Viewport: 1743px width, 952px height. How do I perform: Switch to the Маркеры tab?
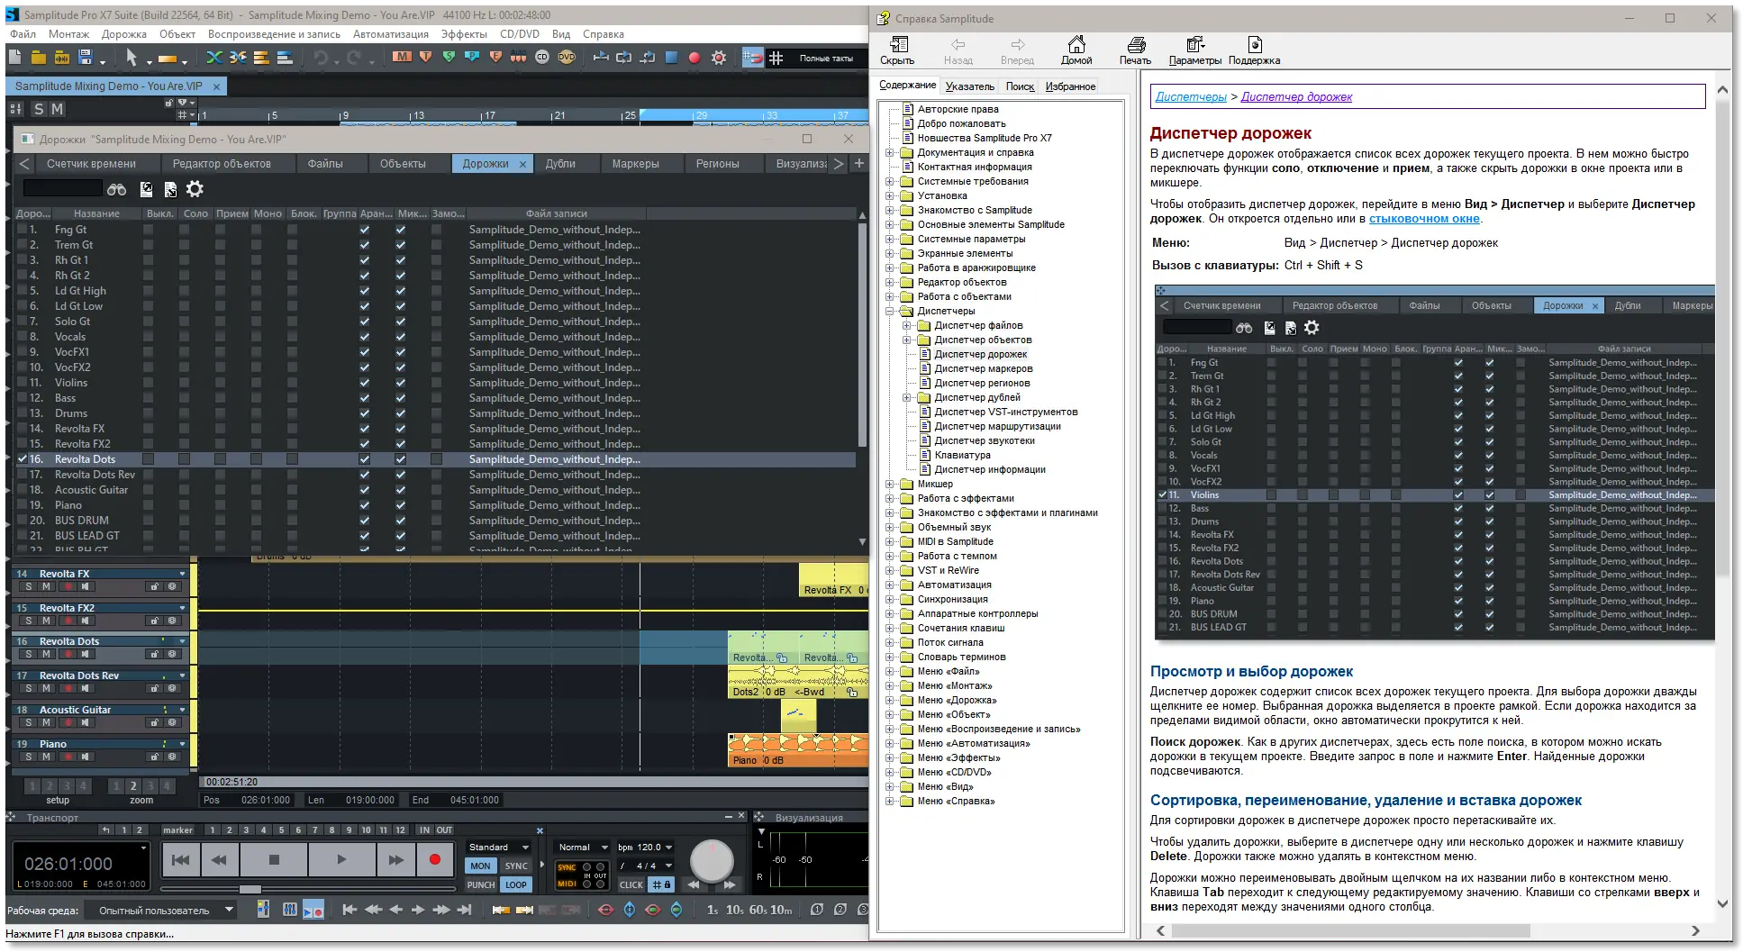click(635, 164)
